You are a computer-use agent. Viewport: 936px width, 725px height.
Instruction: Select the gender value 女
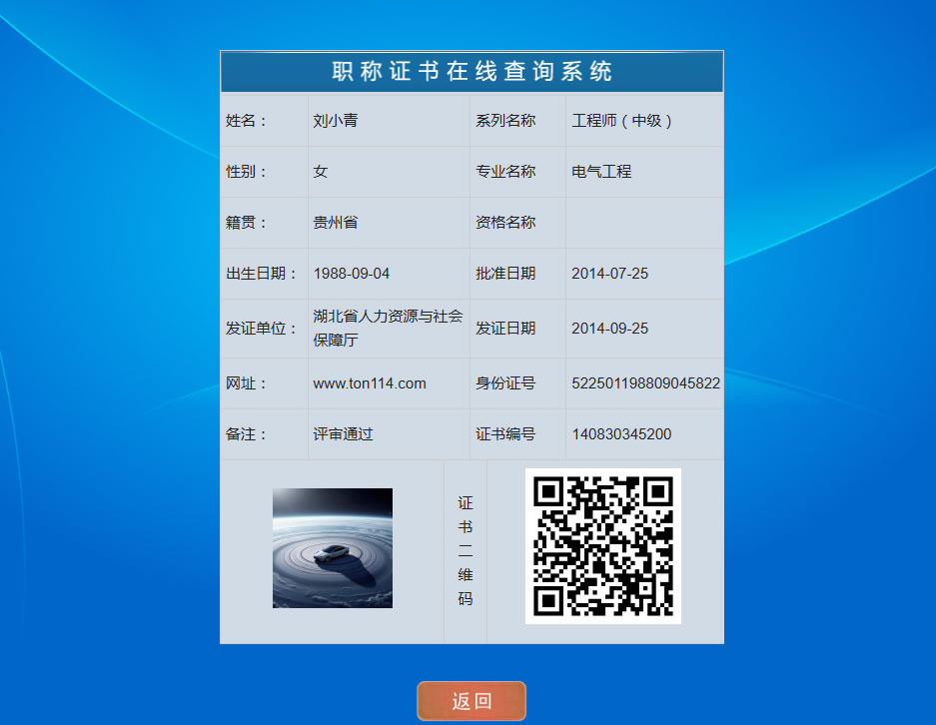(x=321, y=172)
